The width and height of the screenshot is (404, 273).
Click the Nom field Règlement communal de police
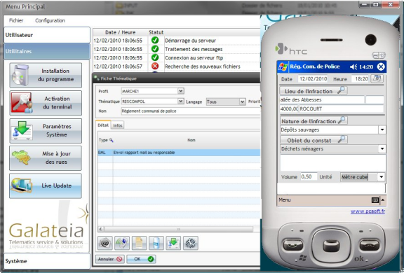click(x=191, y=111)
